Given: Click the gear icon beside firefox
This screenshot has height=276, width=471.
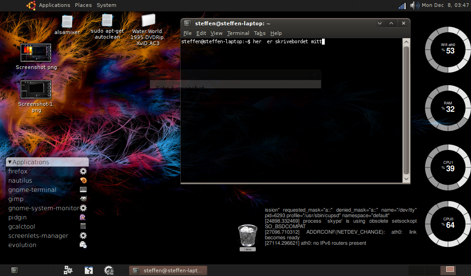Looking at the screenshot, I should click(x=83, y=171).
